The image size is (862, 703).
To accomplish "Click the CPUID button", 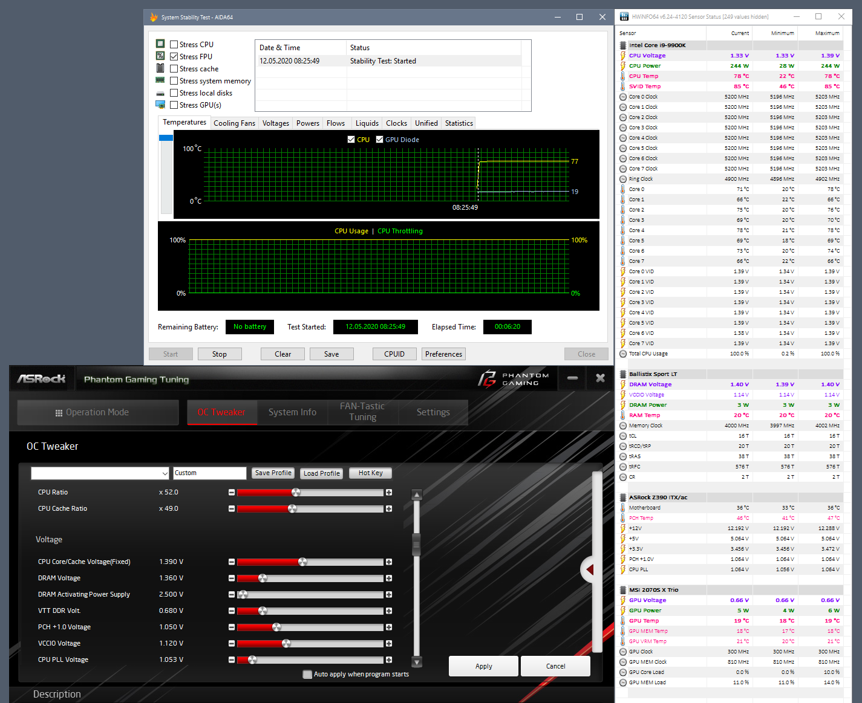I will point(394,354).
